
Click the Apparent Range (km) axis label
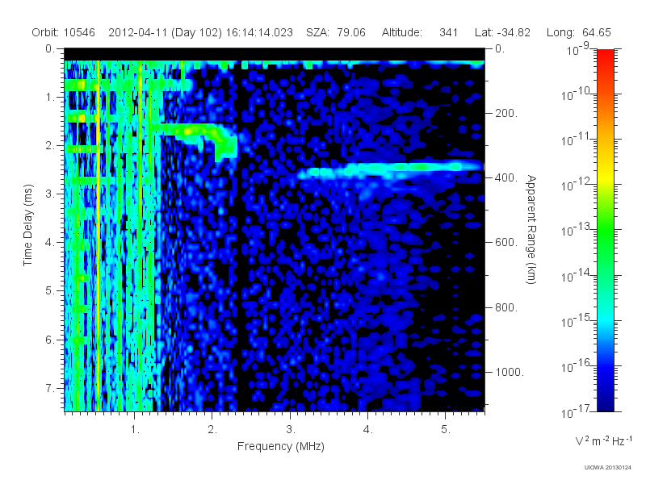pyautogui.click(x=531, y=229)
